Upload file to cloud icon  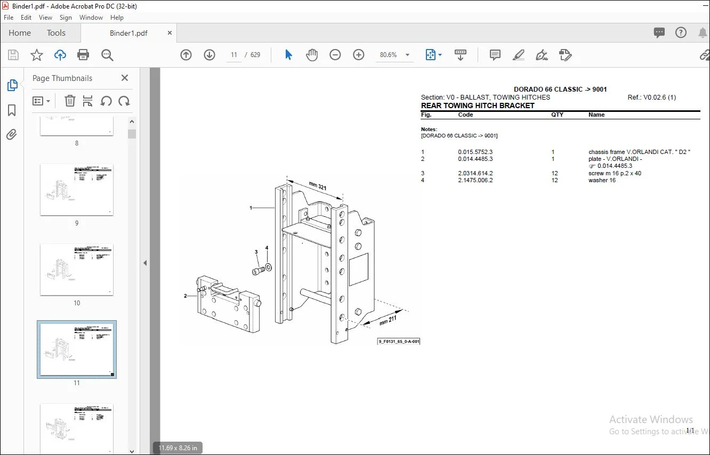coord(60,55)
